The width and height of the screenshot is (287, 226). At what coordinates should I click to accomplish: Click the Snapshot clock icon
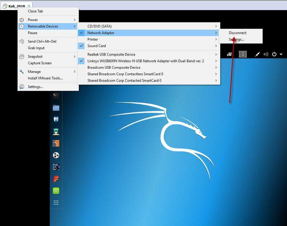pyautogui.click(x=22, y=57)
